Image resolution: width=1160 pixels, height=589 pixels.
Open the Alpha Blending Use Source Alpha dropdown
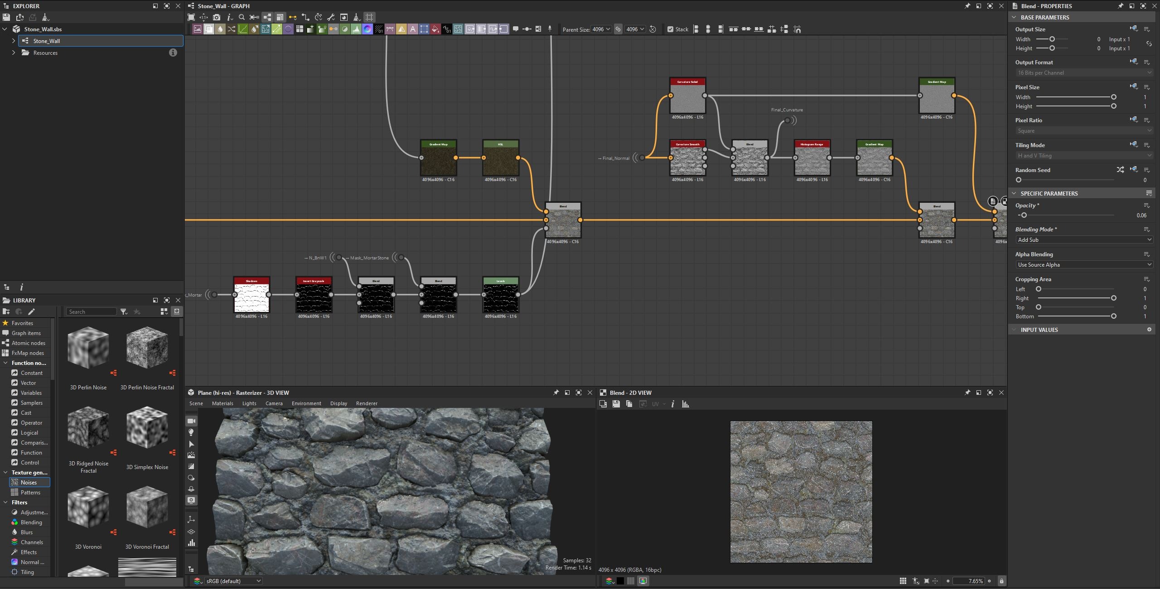[x=1084, y=265]
